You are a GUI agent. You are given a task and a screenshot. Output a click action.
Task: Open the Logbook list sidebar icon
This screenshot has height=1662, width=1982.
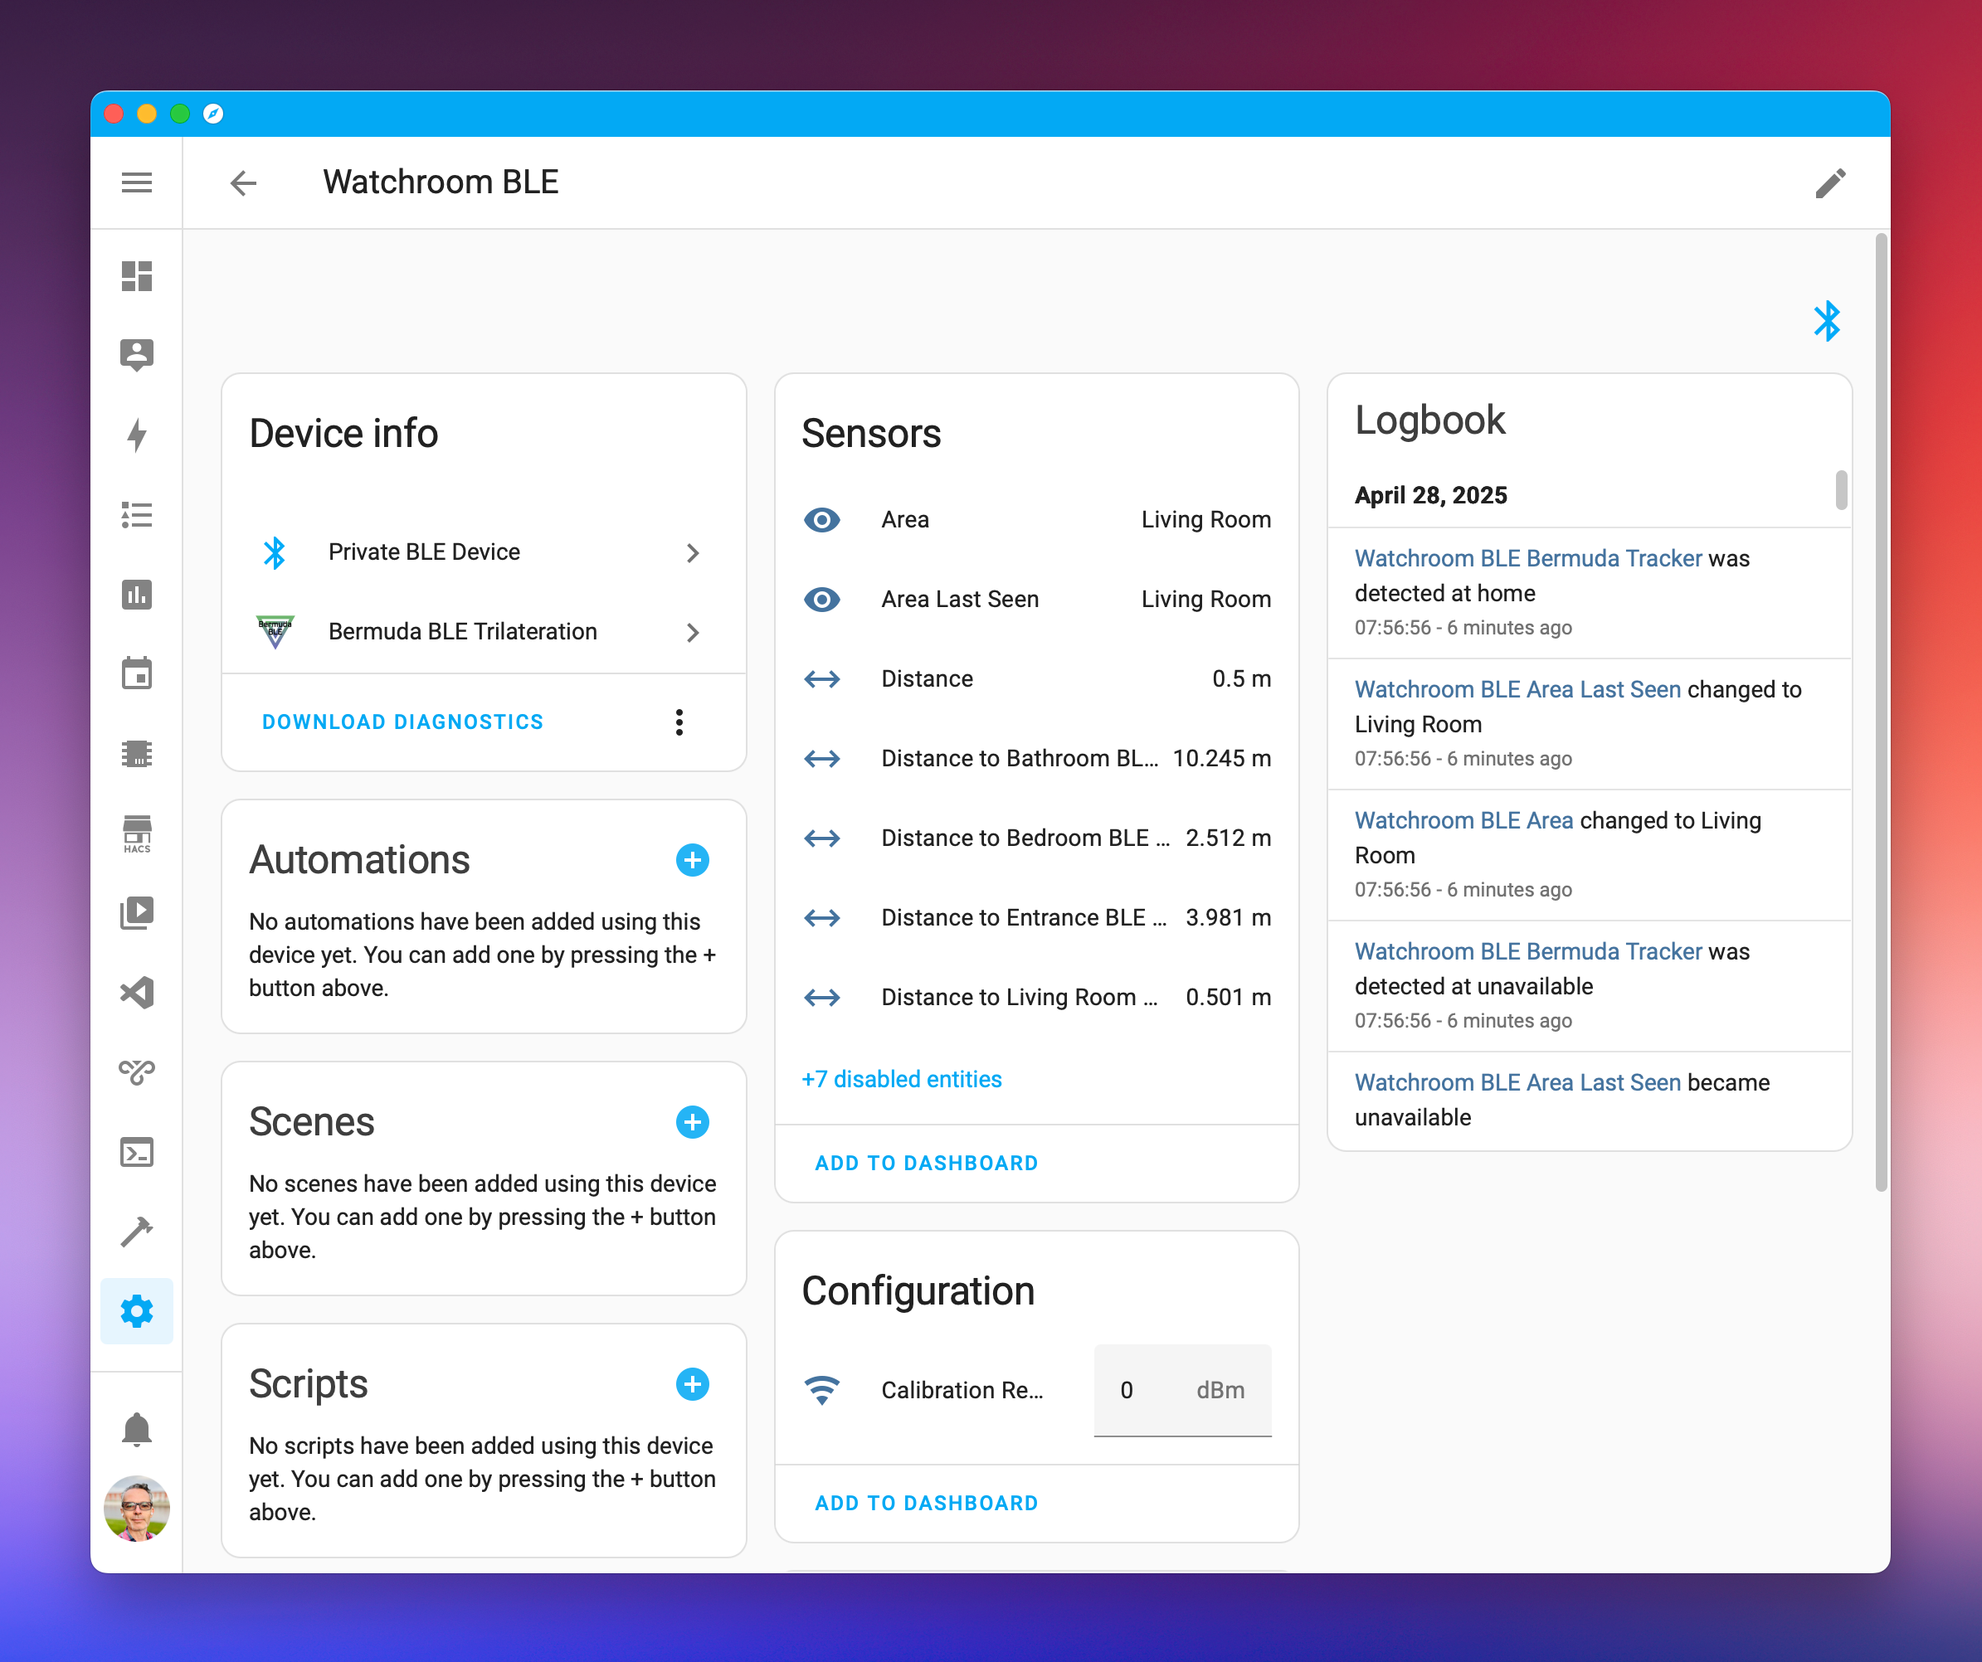(x=137, y=515)
